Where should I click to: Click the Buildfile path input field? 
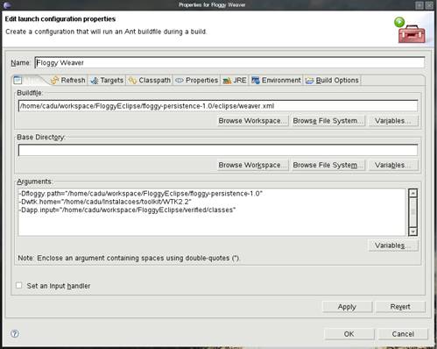(x=218, y=106)
